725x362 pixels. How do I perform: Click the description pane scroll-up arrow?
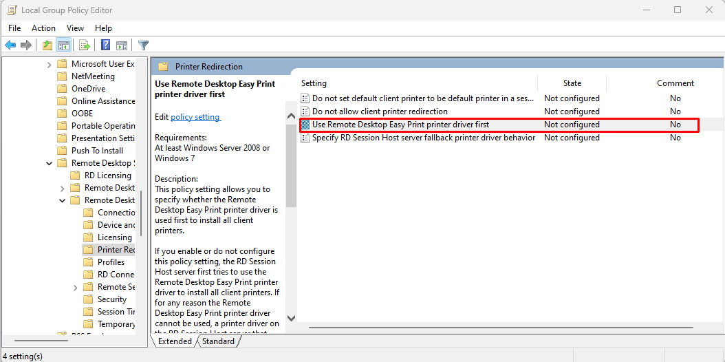291,116
